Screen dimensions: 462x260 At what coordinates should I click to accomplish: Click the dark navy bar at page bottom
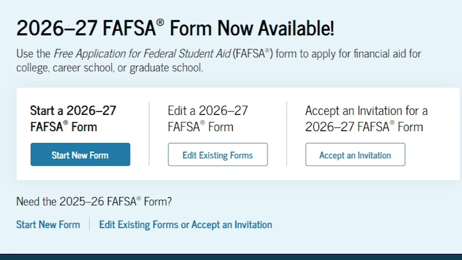tap(231, 257)
